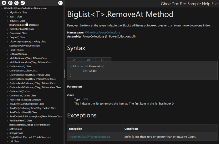219x144 pixels.
Task: Open the search magnifier icon
Action: click(17, 3)
